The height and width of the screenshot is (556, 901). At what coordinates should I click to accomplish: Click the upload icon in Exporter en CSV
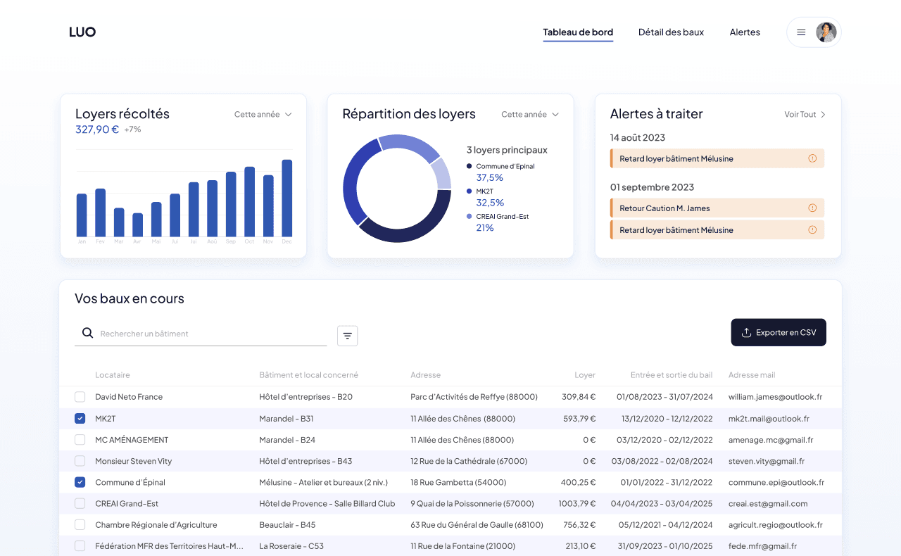pyautogui.click(x=746, y=332)
